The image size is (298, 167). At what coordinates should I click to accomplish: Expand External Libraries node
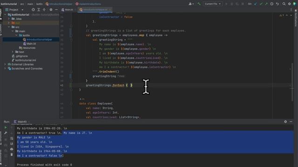[5, 64]
